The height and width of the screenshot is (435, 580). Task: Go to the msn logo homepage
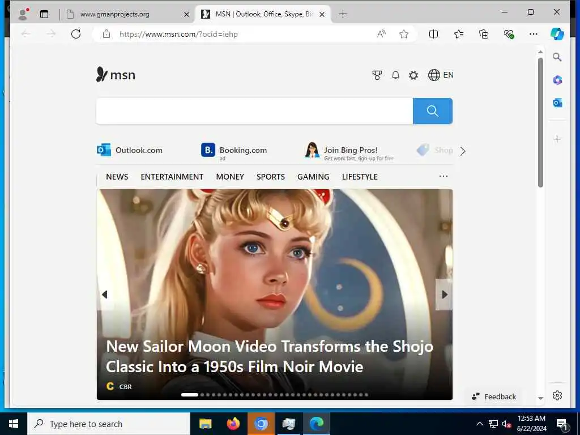[x=116, y=74]
